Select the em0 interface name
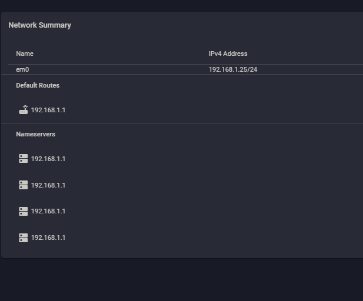This screenshot has height=301, width=363. pos(22,69)
